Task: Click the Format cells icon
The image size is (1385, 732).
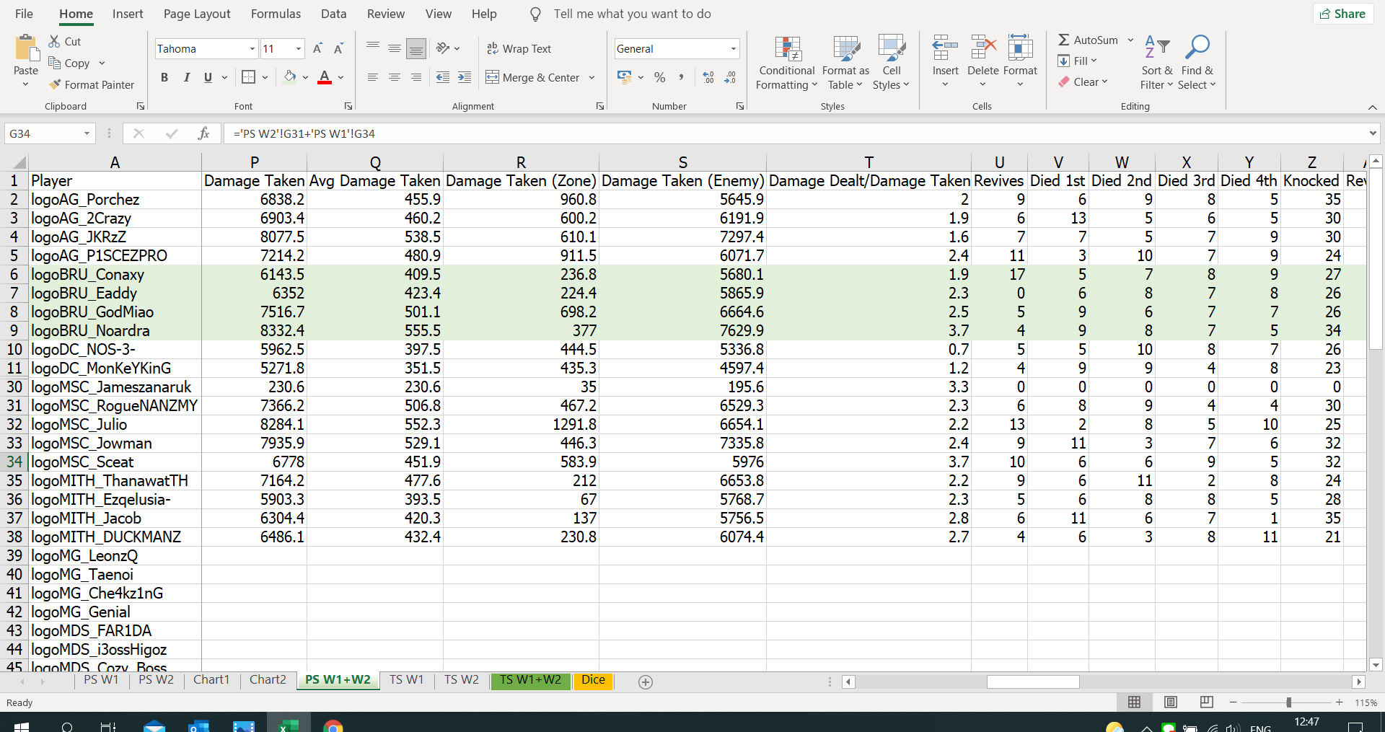Action: (1020, 48)
